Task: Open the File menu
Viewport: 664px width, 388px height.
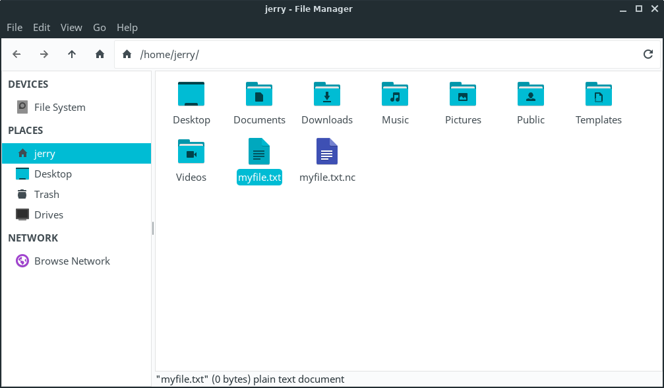Action: tap(15, 27)
